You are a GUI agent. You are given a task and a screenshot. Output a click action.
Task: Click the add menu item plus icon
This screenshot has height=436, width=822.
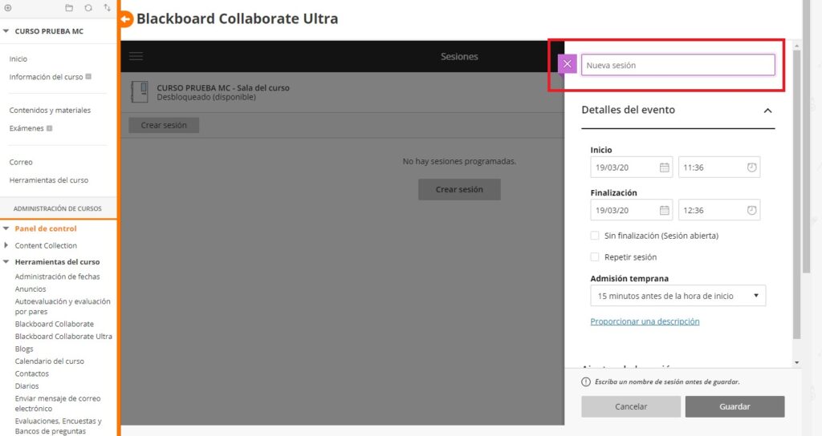tap(8, 7)
